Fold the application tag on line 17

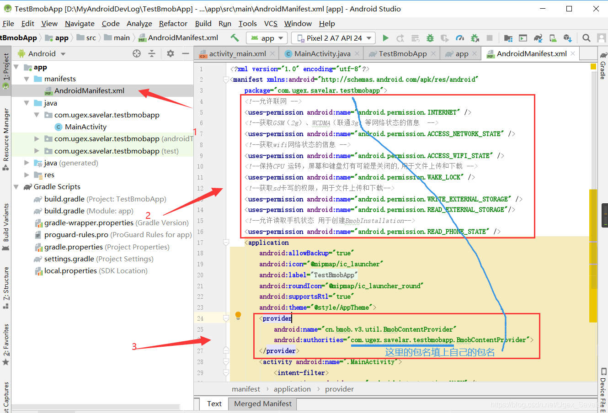coord(226,242)
